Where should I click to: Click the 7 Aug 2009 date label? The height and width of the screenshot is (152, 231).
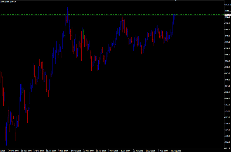coord(163,151)
